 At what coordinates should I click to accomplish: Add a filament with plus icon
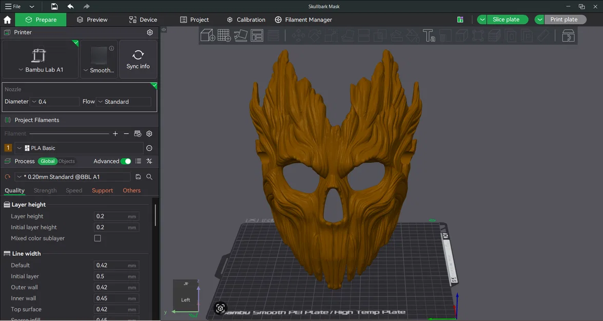115,134
